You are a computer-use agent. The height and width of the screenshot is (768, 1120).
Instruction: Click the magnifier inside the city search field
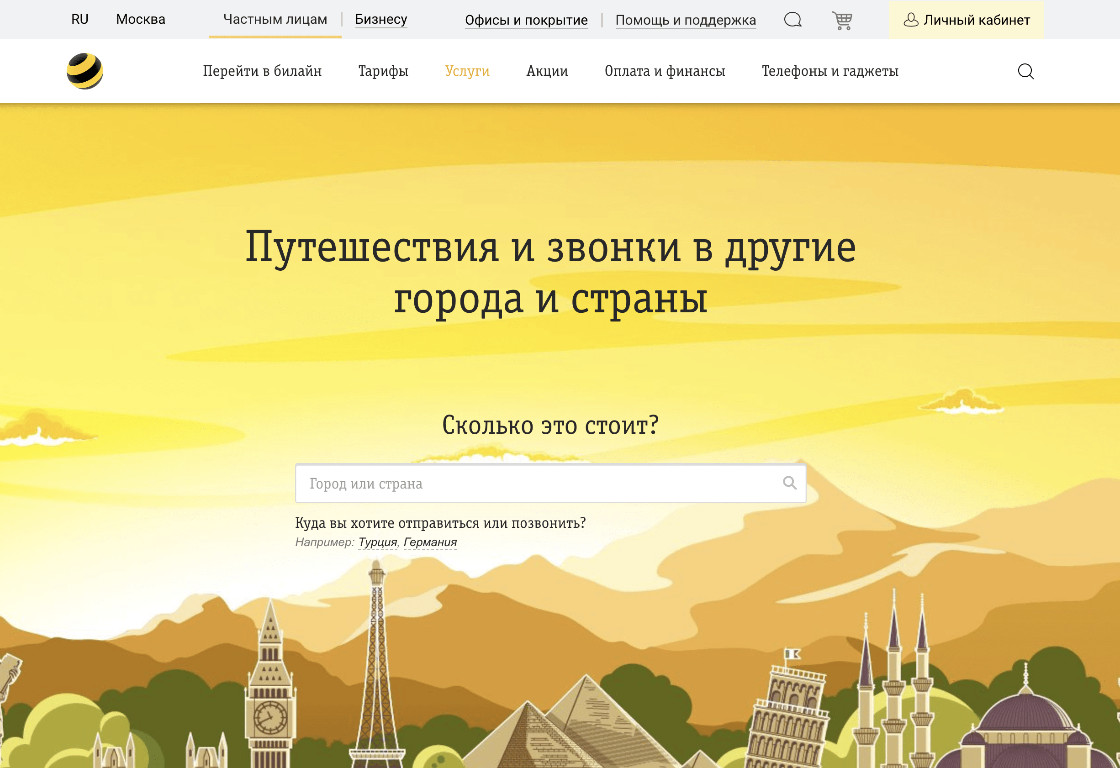coord(789,483)
